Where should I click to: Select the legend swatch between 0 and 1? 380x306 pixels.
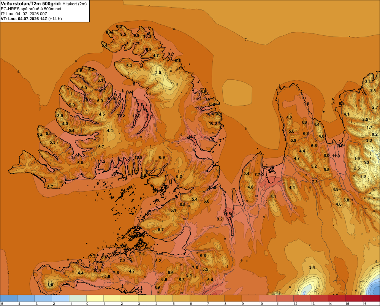tap(95, 298)
